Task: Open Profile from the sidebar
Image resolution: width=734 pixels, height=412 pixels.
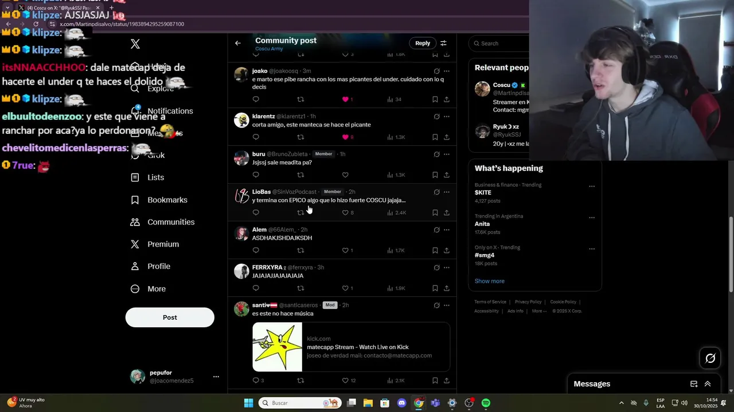Action: (x=150, y=266)
